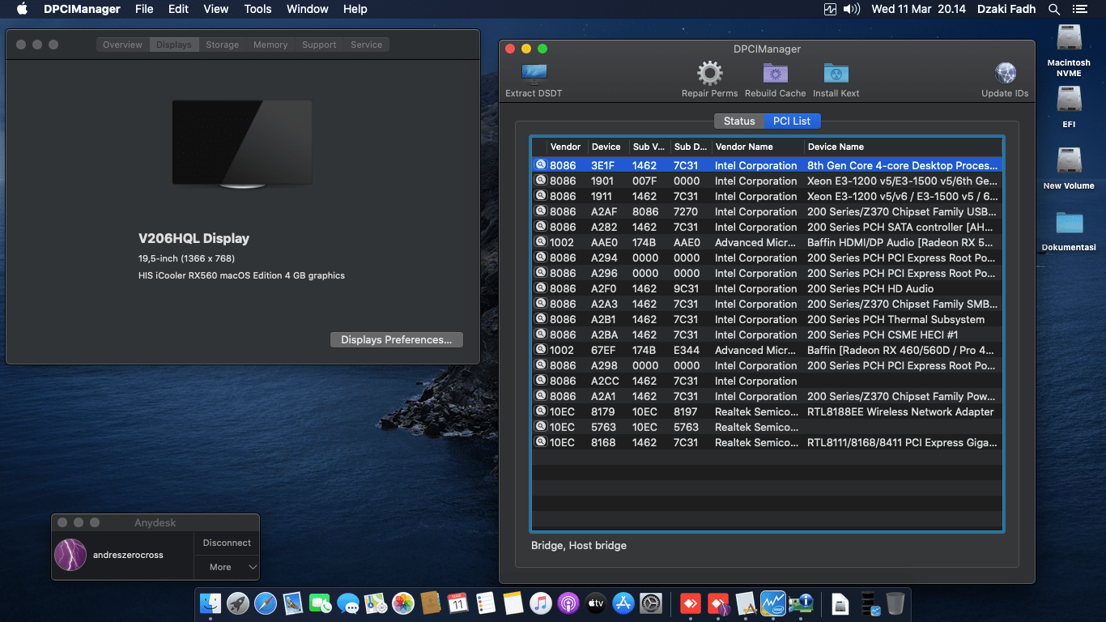The image size is (1106, 622).
Task: Open System Preferences from the Dock
Action: [x=652, y=603]
